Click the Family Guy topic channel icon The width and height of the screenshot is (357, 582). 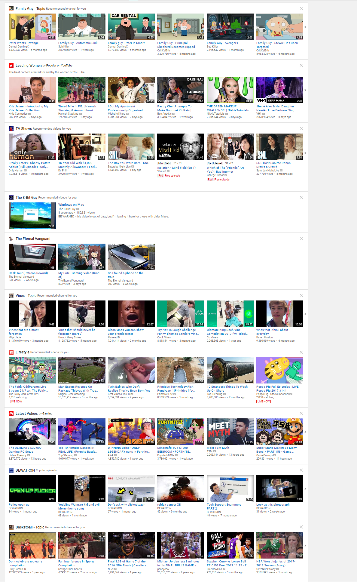[x=11, y=9]
